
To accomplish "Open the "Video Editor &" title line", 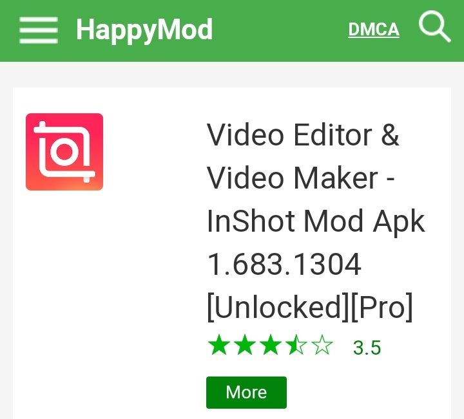I will [x=303, y=135].
